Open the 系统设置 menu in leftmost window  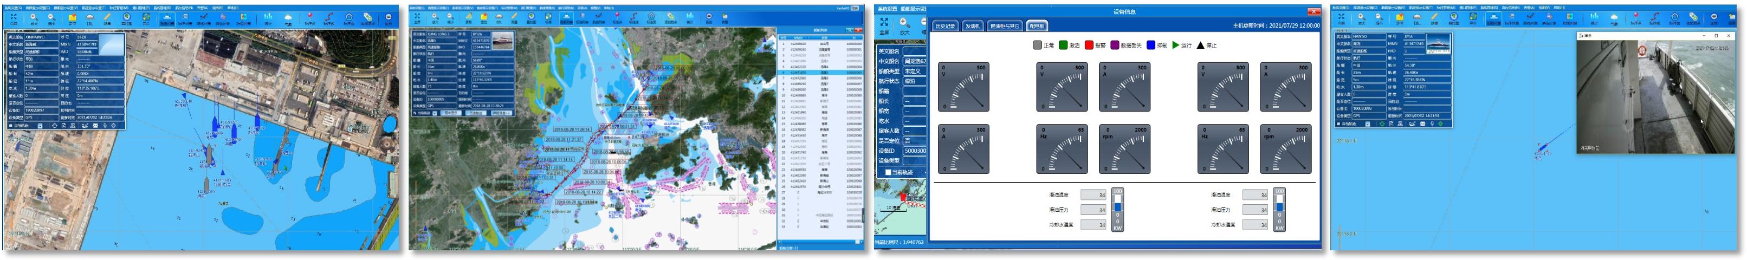point(14,8)
